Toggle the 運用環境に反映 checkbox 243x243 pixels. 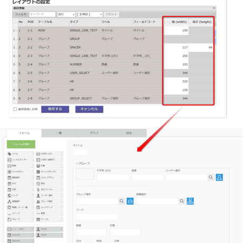[x=15, y=109]
